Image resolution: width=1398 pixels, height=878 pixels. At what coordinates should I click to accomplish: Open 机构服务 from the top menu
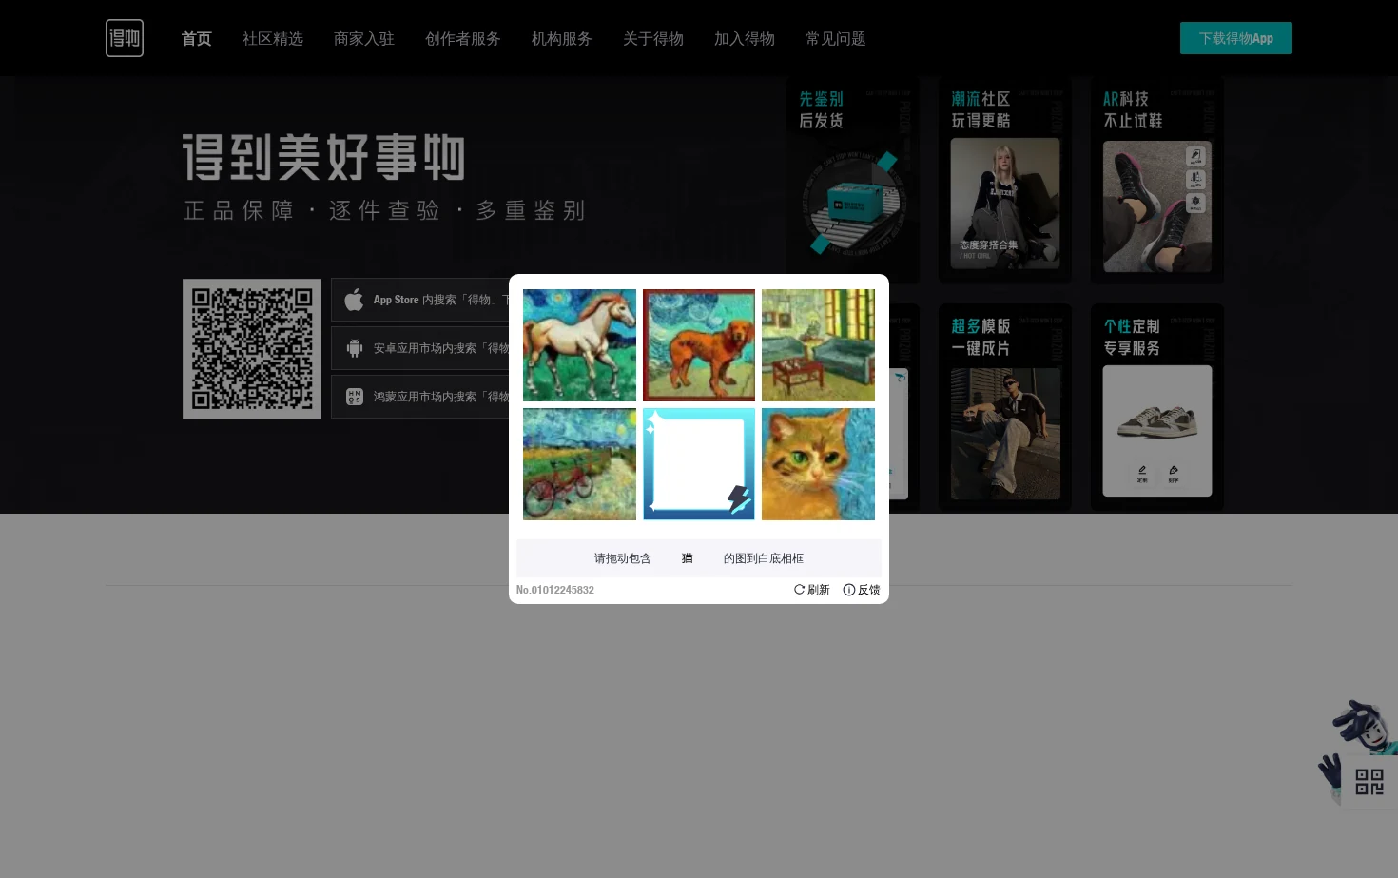click(562, 39)
